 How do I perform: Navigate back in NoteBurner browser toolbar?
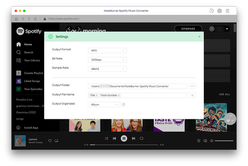[23, 19]
